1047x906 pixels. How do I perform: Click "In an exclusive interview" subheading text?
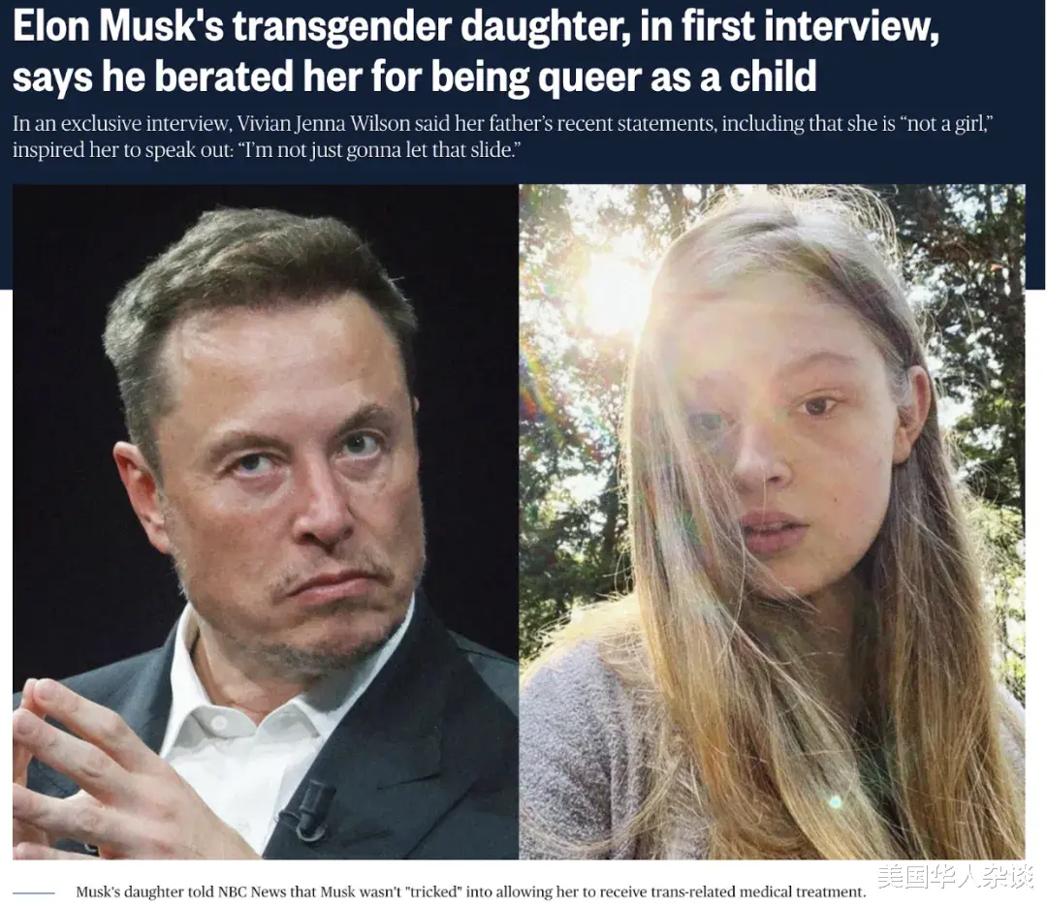(120, 124)
